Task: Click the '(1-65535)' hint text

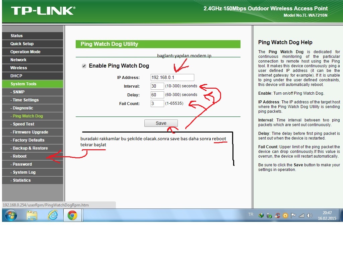Action: (x=174, y=103)
